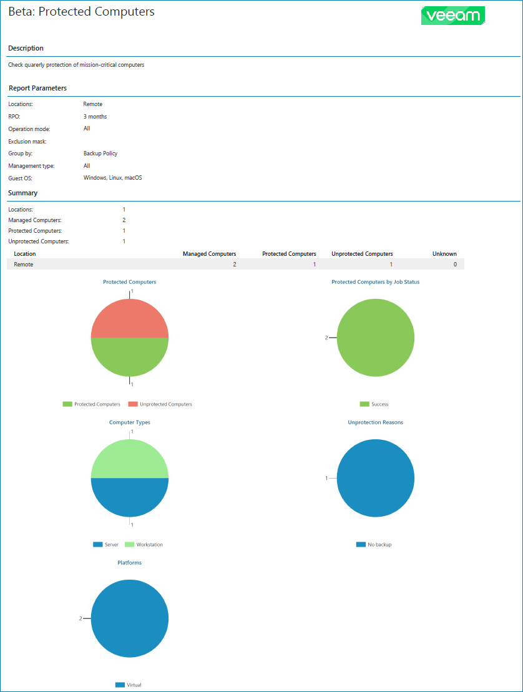Open the Computer Types chart link
This screenshot has height=692, width=523.
129,422
